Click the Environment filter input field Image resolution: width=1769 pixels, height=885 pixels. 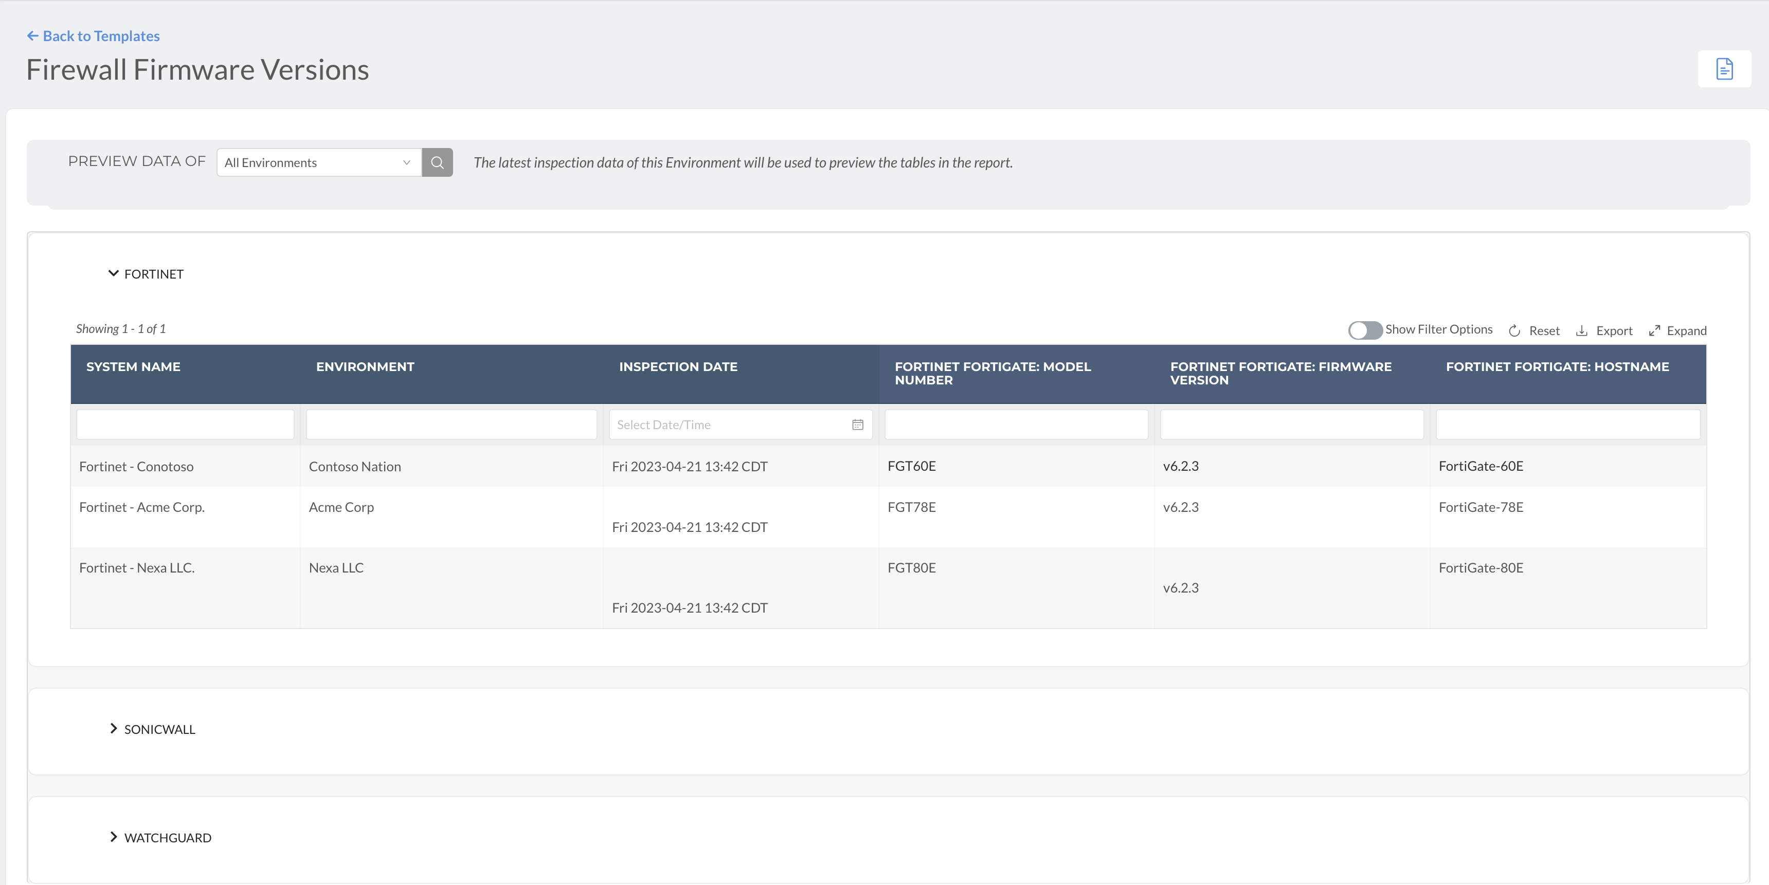point(450,425)
